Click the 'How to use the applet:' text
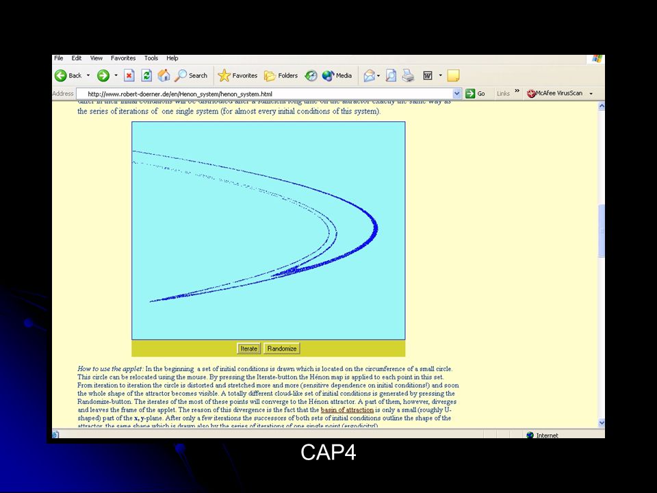657x493 pixels. pyautogui.click(x=111, y=369)
